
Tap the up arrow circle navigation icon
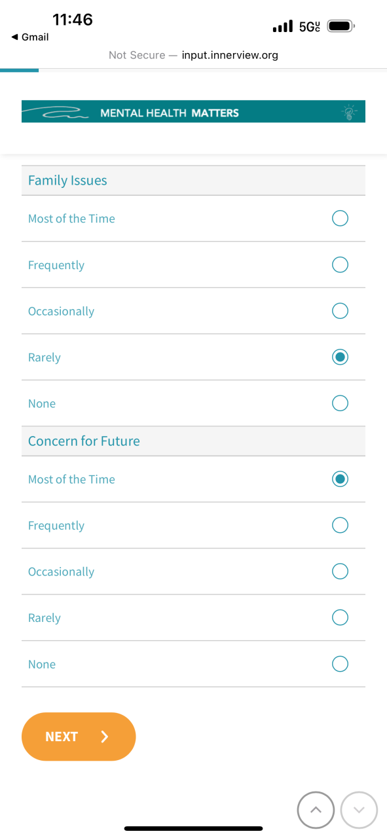(x=316, y=810)
